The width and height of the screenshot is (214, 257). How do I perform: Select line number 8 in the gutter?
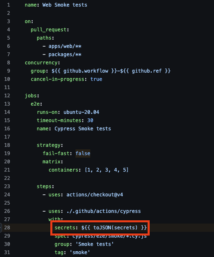9,63
